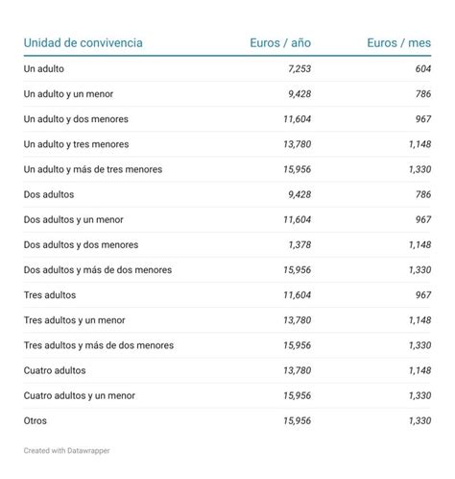Click the 'Unidad de convivencia' column header
Screen dimensions: 455x479
84,43
